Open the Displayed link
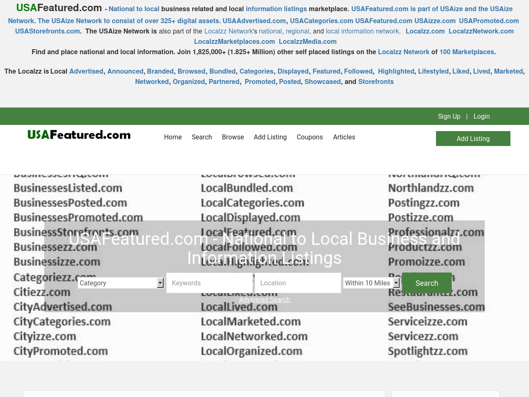Image resolution: width=529 pixels, height=397 pixels. pos(293,71)
